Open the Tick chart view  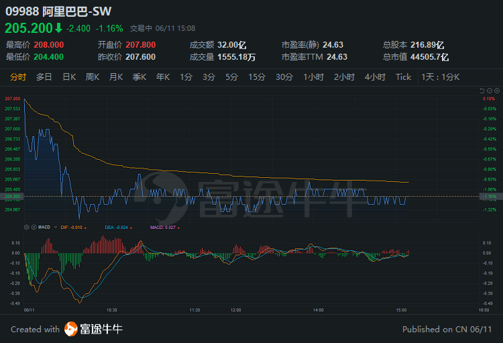pos(403,77)
